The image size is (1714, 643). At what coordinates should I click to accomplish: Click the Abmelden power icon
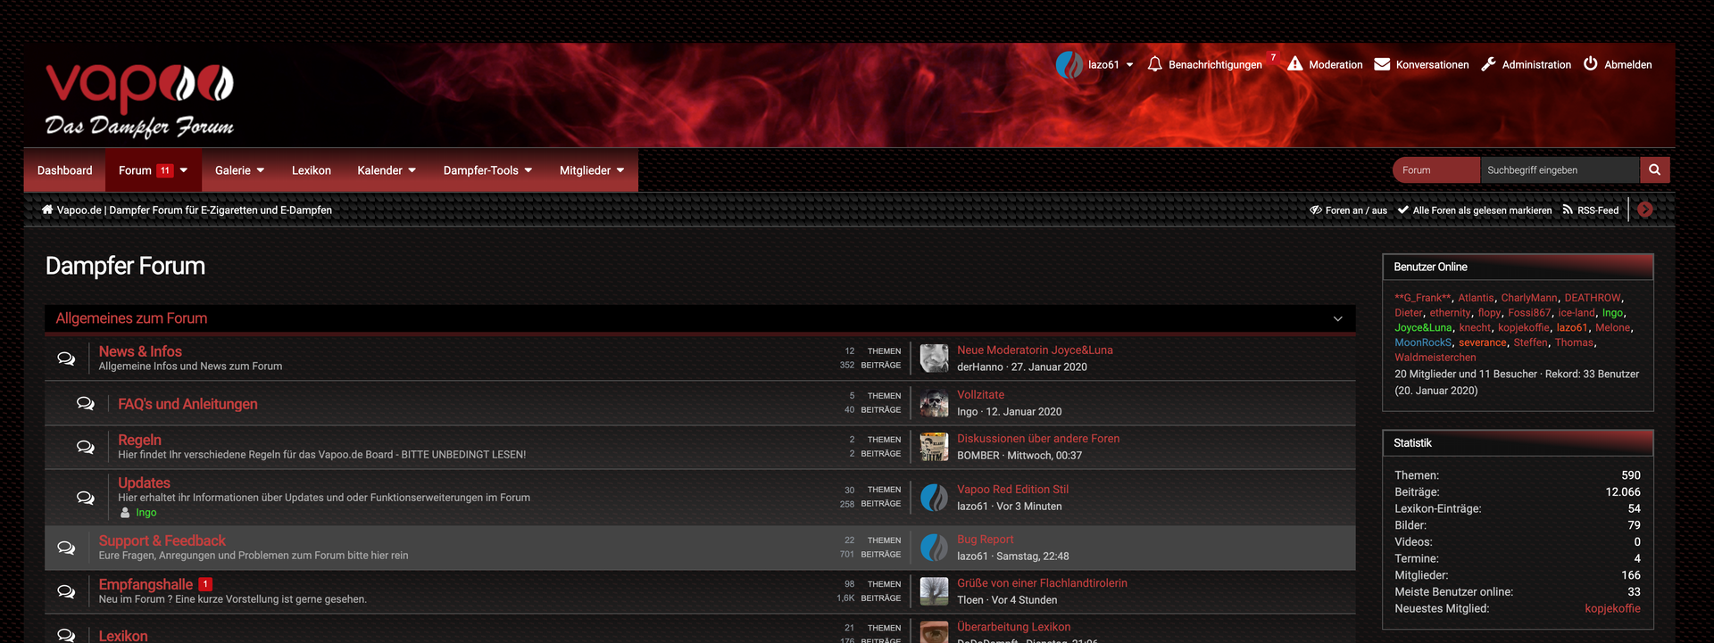pos(1591,63)
